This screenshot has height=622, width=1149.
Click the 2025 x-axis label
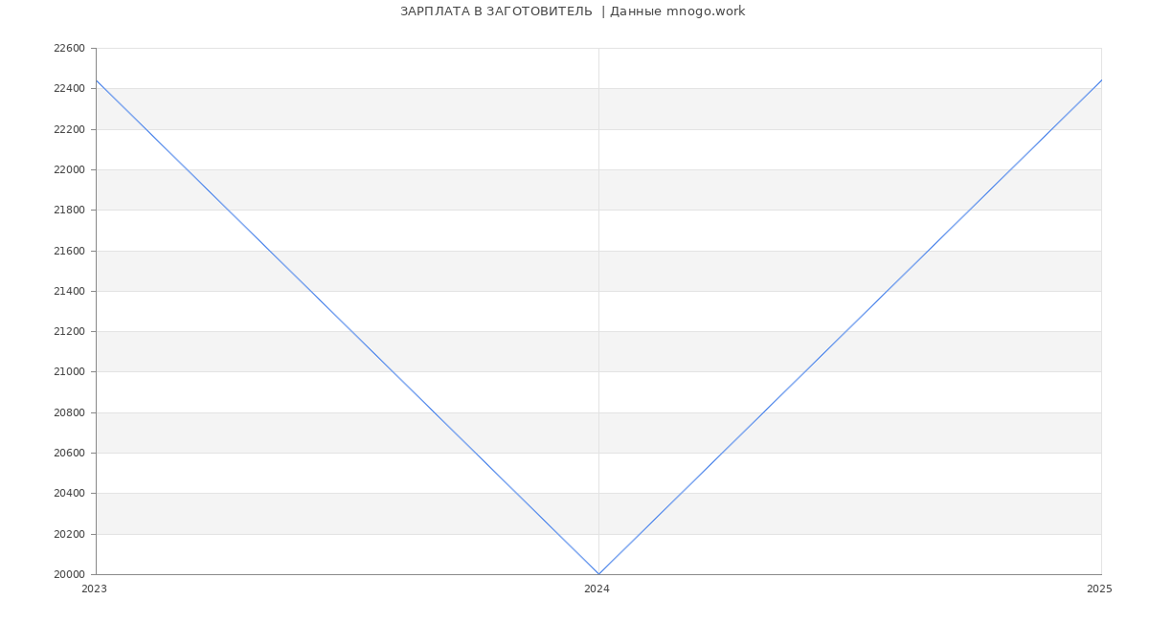coord(1099,589)
